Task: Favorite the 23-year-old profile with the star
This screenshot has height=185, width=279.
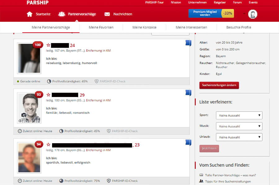Action: coord(48,145)
